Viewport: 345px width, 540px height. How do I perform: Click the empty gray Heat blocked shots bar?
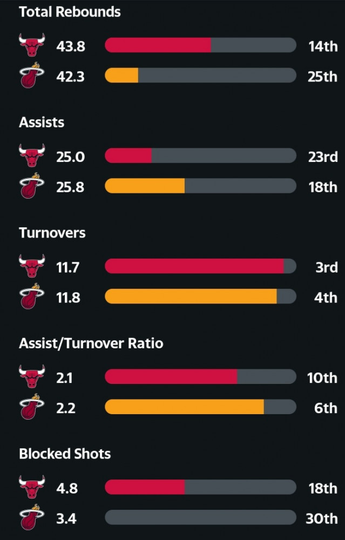200,517
